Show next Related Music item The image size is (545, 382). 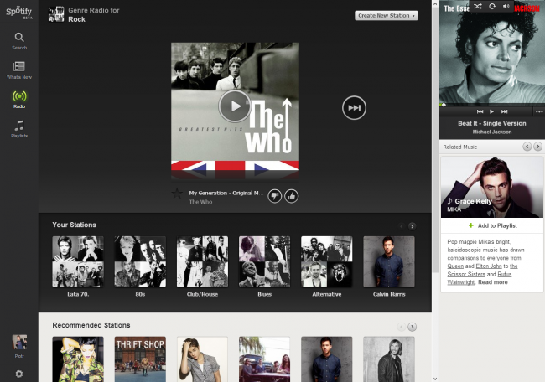[537, 147]
